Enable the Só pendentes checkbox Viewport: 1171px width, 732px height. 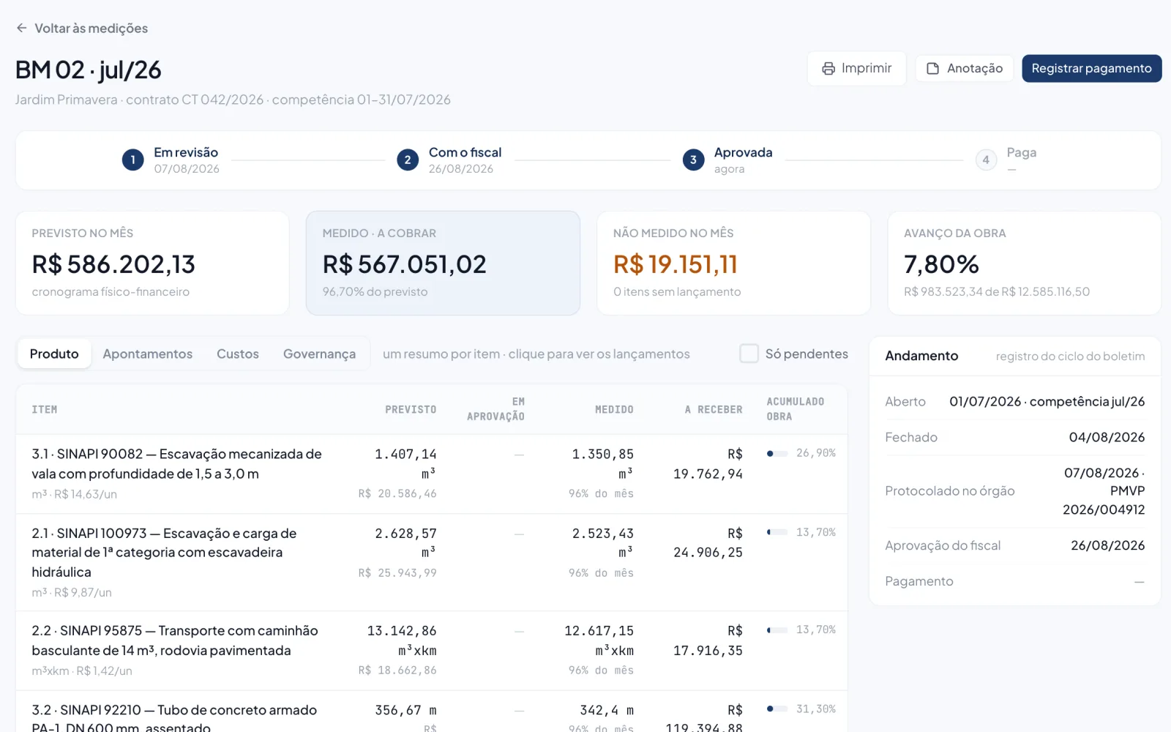(749, 354)
